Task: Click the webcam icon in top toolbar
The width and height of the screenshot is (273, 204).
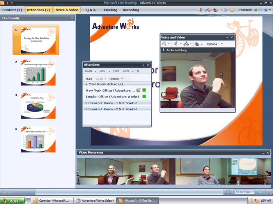Action: pos(215,10)
